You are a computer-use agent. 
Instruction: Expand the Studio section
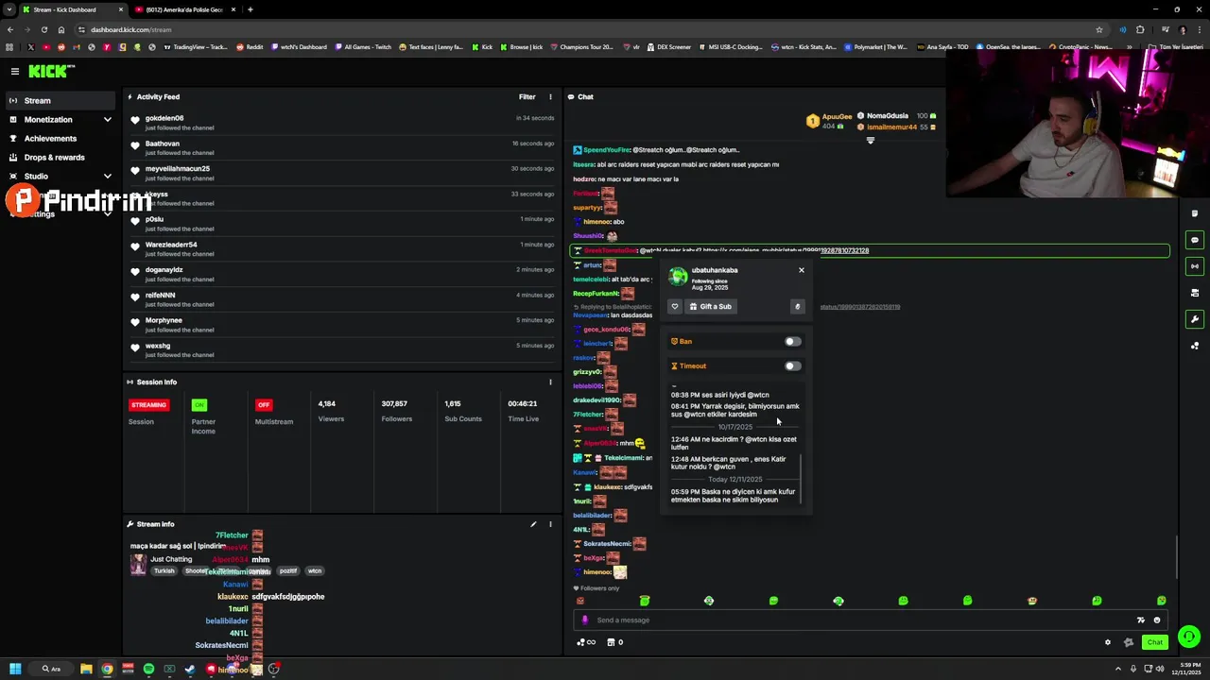(x=107, y=176)
